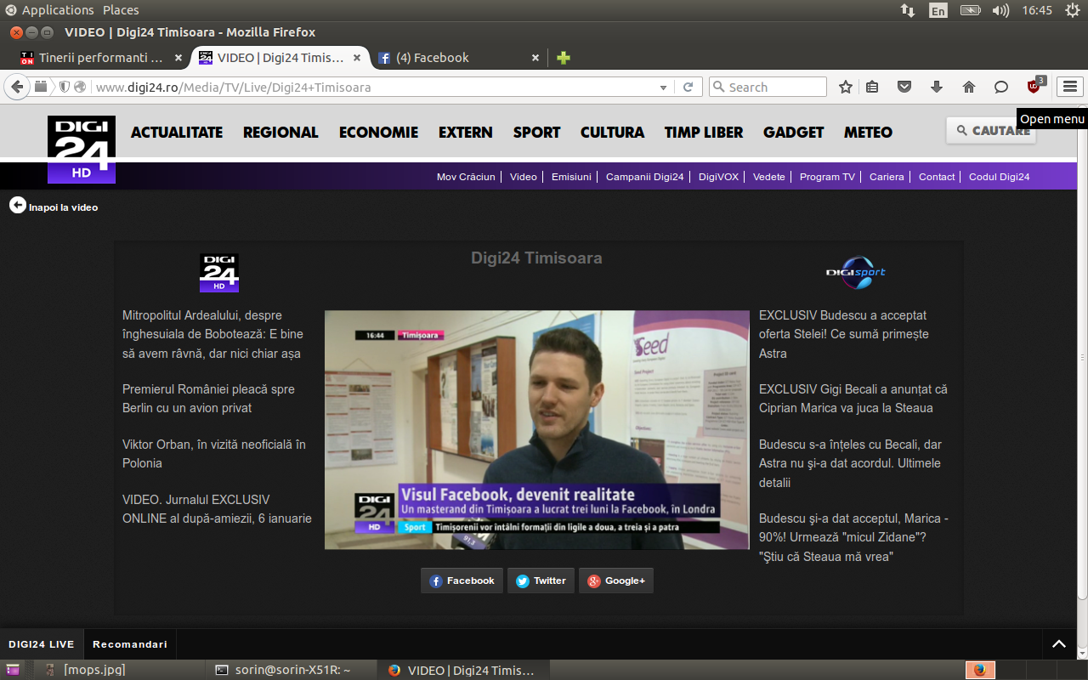This screenshot has width=1088, height=680.
Task: Open GADGET menu section
Action: click(x=793, y=132)
